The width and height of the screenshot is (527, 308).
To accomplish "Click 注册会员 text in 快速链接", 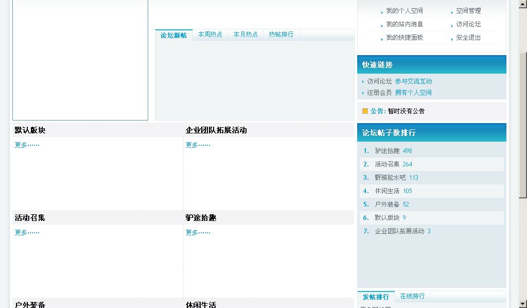I will point(379,93).
